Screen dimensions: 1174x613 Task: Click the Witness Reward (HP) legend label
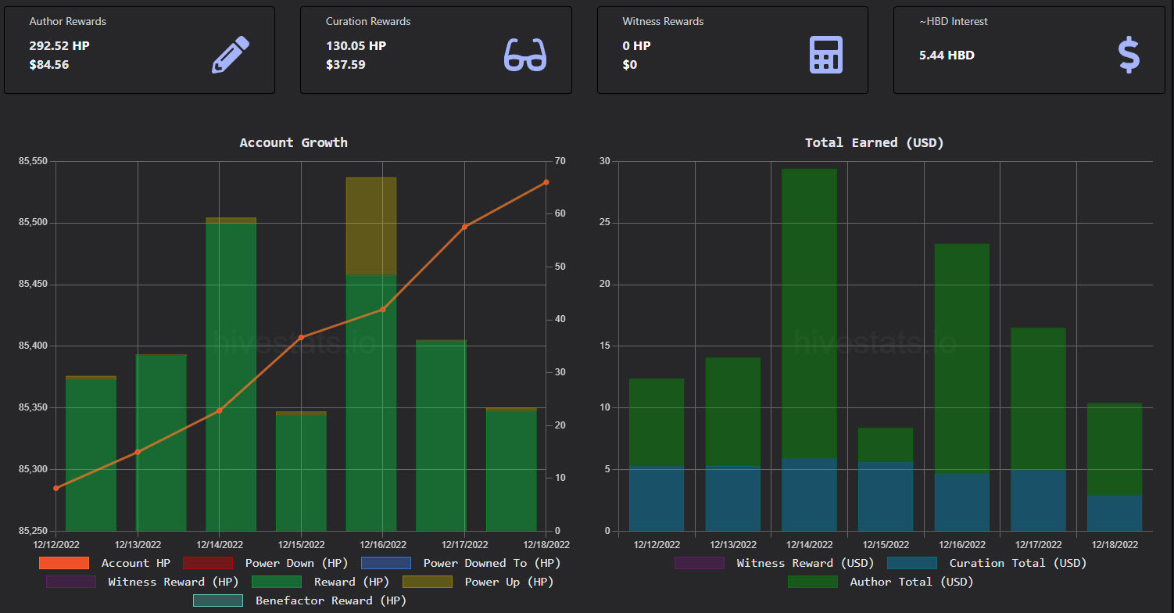pos(174,582)
